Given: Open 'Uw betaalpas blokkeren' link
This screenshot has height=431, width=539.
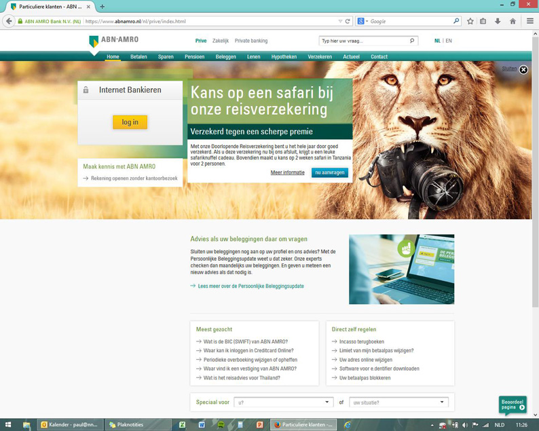Looking at the screenshot, I should coord(365,378).
